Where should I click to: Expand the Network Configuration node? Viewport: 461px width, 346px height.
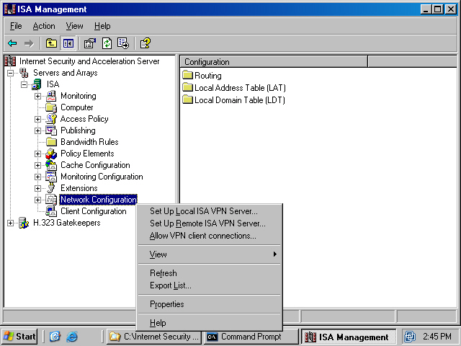coord(37,200)
